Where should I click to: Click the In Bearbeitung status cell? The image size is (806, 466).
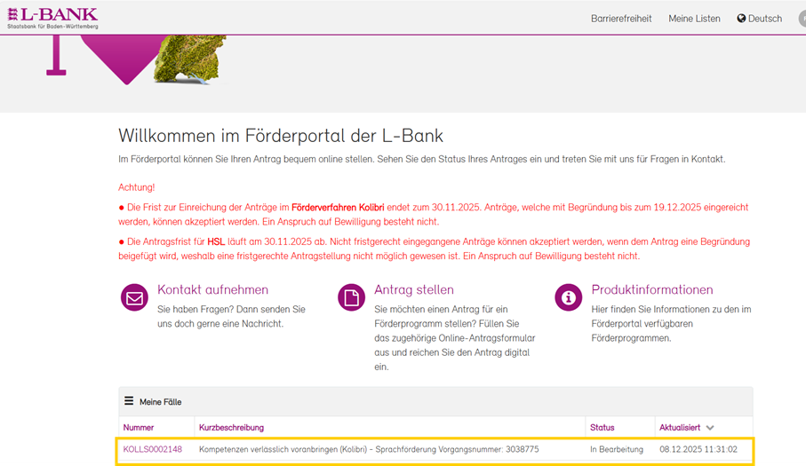click(616, 450)
